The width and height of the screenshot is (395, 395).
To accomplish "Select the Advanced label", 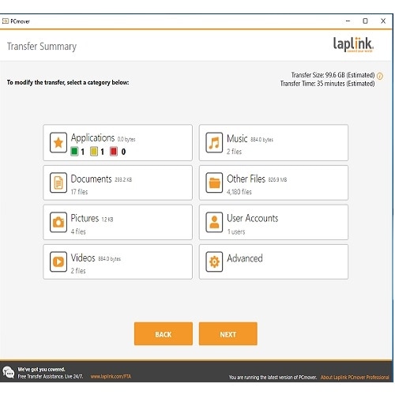I will [245, 258].
